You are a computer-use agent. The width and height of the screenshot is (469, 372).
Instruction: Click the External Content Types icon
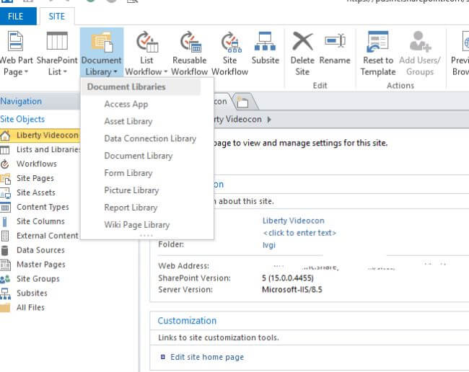(5, 236)
